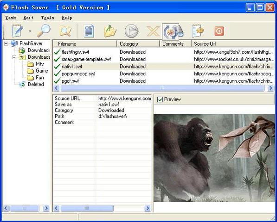Click the Downloading category icon
Screen dimensions: 277x222
point(22,50)
